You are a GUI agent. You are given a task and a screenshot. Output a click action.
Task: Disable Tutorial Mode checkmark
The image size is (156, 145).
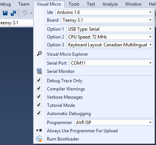click(39, 105)
